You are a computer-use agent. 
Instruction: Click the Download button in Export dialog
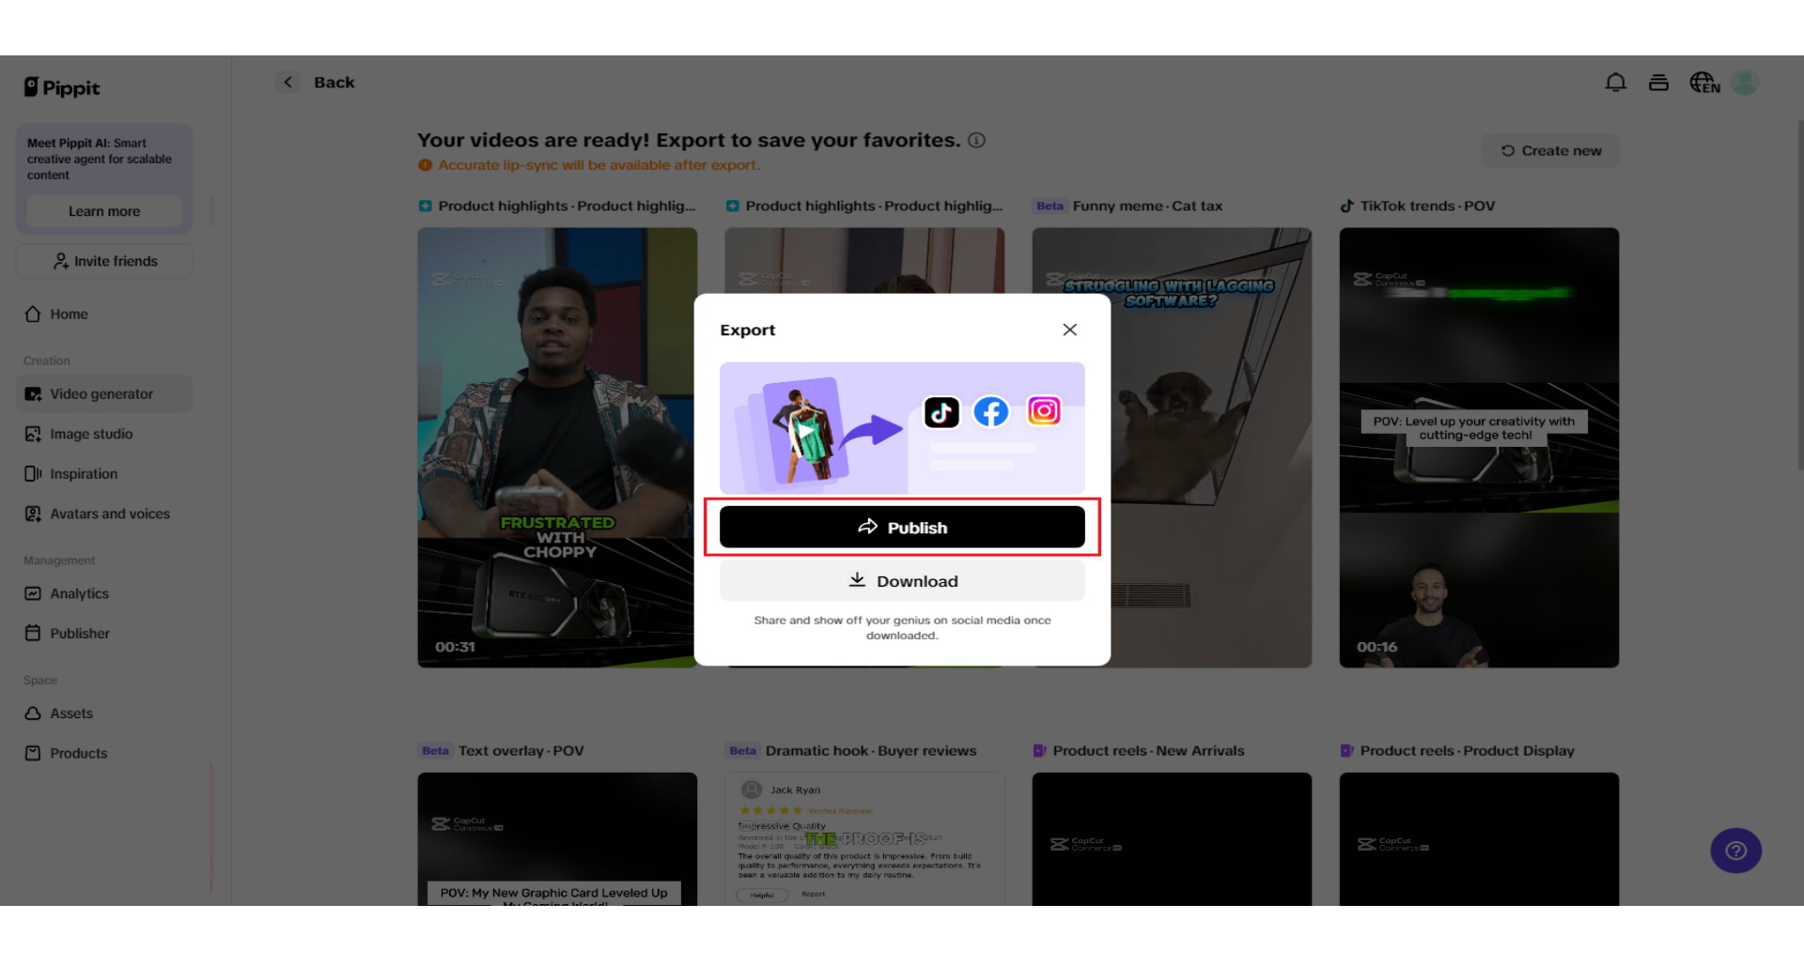point(902,581)
